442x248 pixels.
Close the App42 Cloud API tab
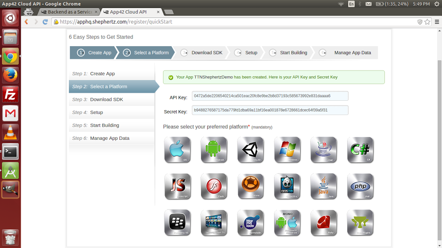pyautogui.click(x=158, y=12)
